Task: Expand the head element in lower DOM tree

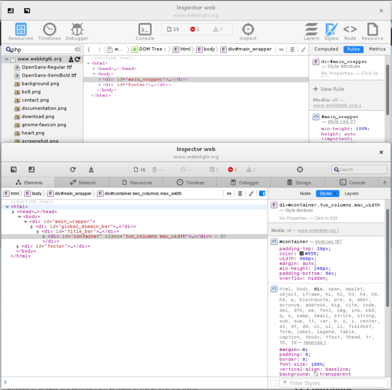Action: (13, 212)
